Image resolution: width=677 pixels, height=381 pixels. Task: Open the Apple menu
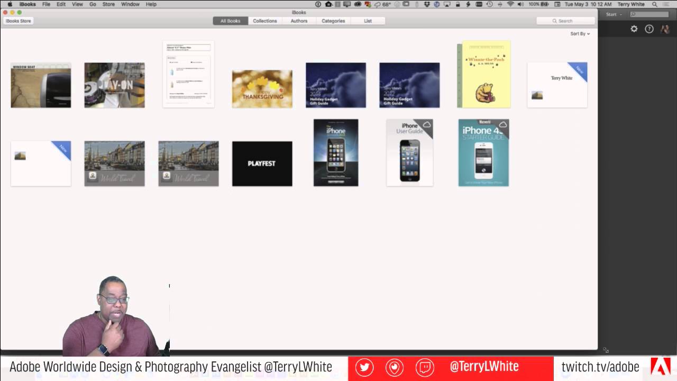click(10, 4)
